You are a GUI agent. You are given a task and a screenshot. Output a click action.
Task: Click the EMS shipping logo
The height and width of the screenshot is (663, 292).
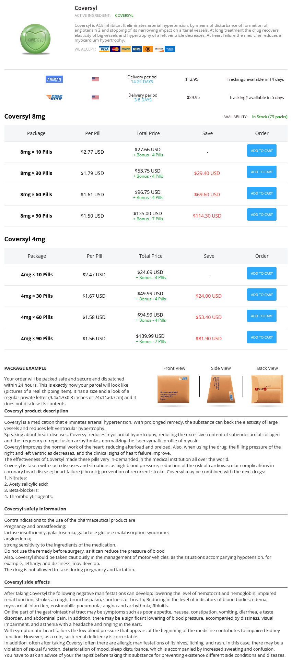click(x=54, y=98)
